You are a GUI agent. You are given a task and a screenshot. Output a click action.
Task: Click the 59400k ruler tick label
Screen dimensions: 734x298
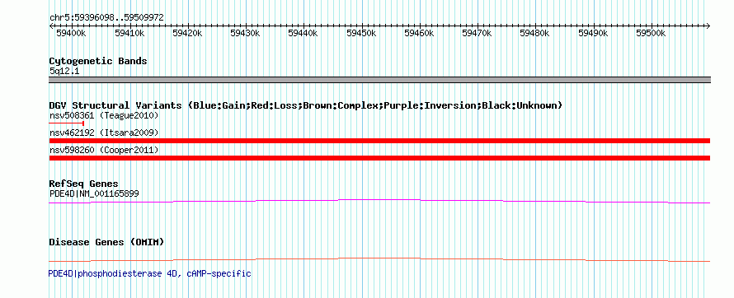[71, 33]
